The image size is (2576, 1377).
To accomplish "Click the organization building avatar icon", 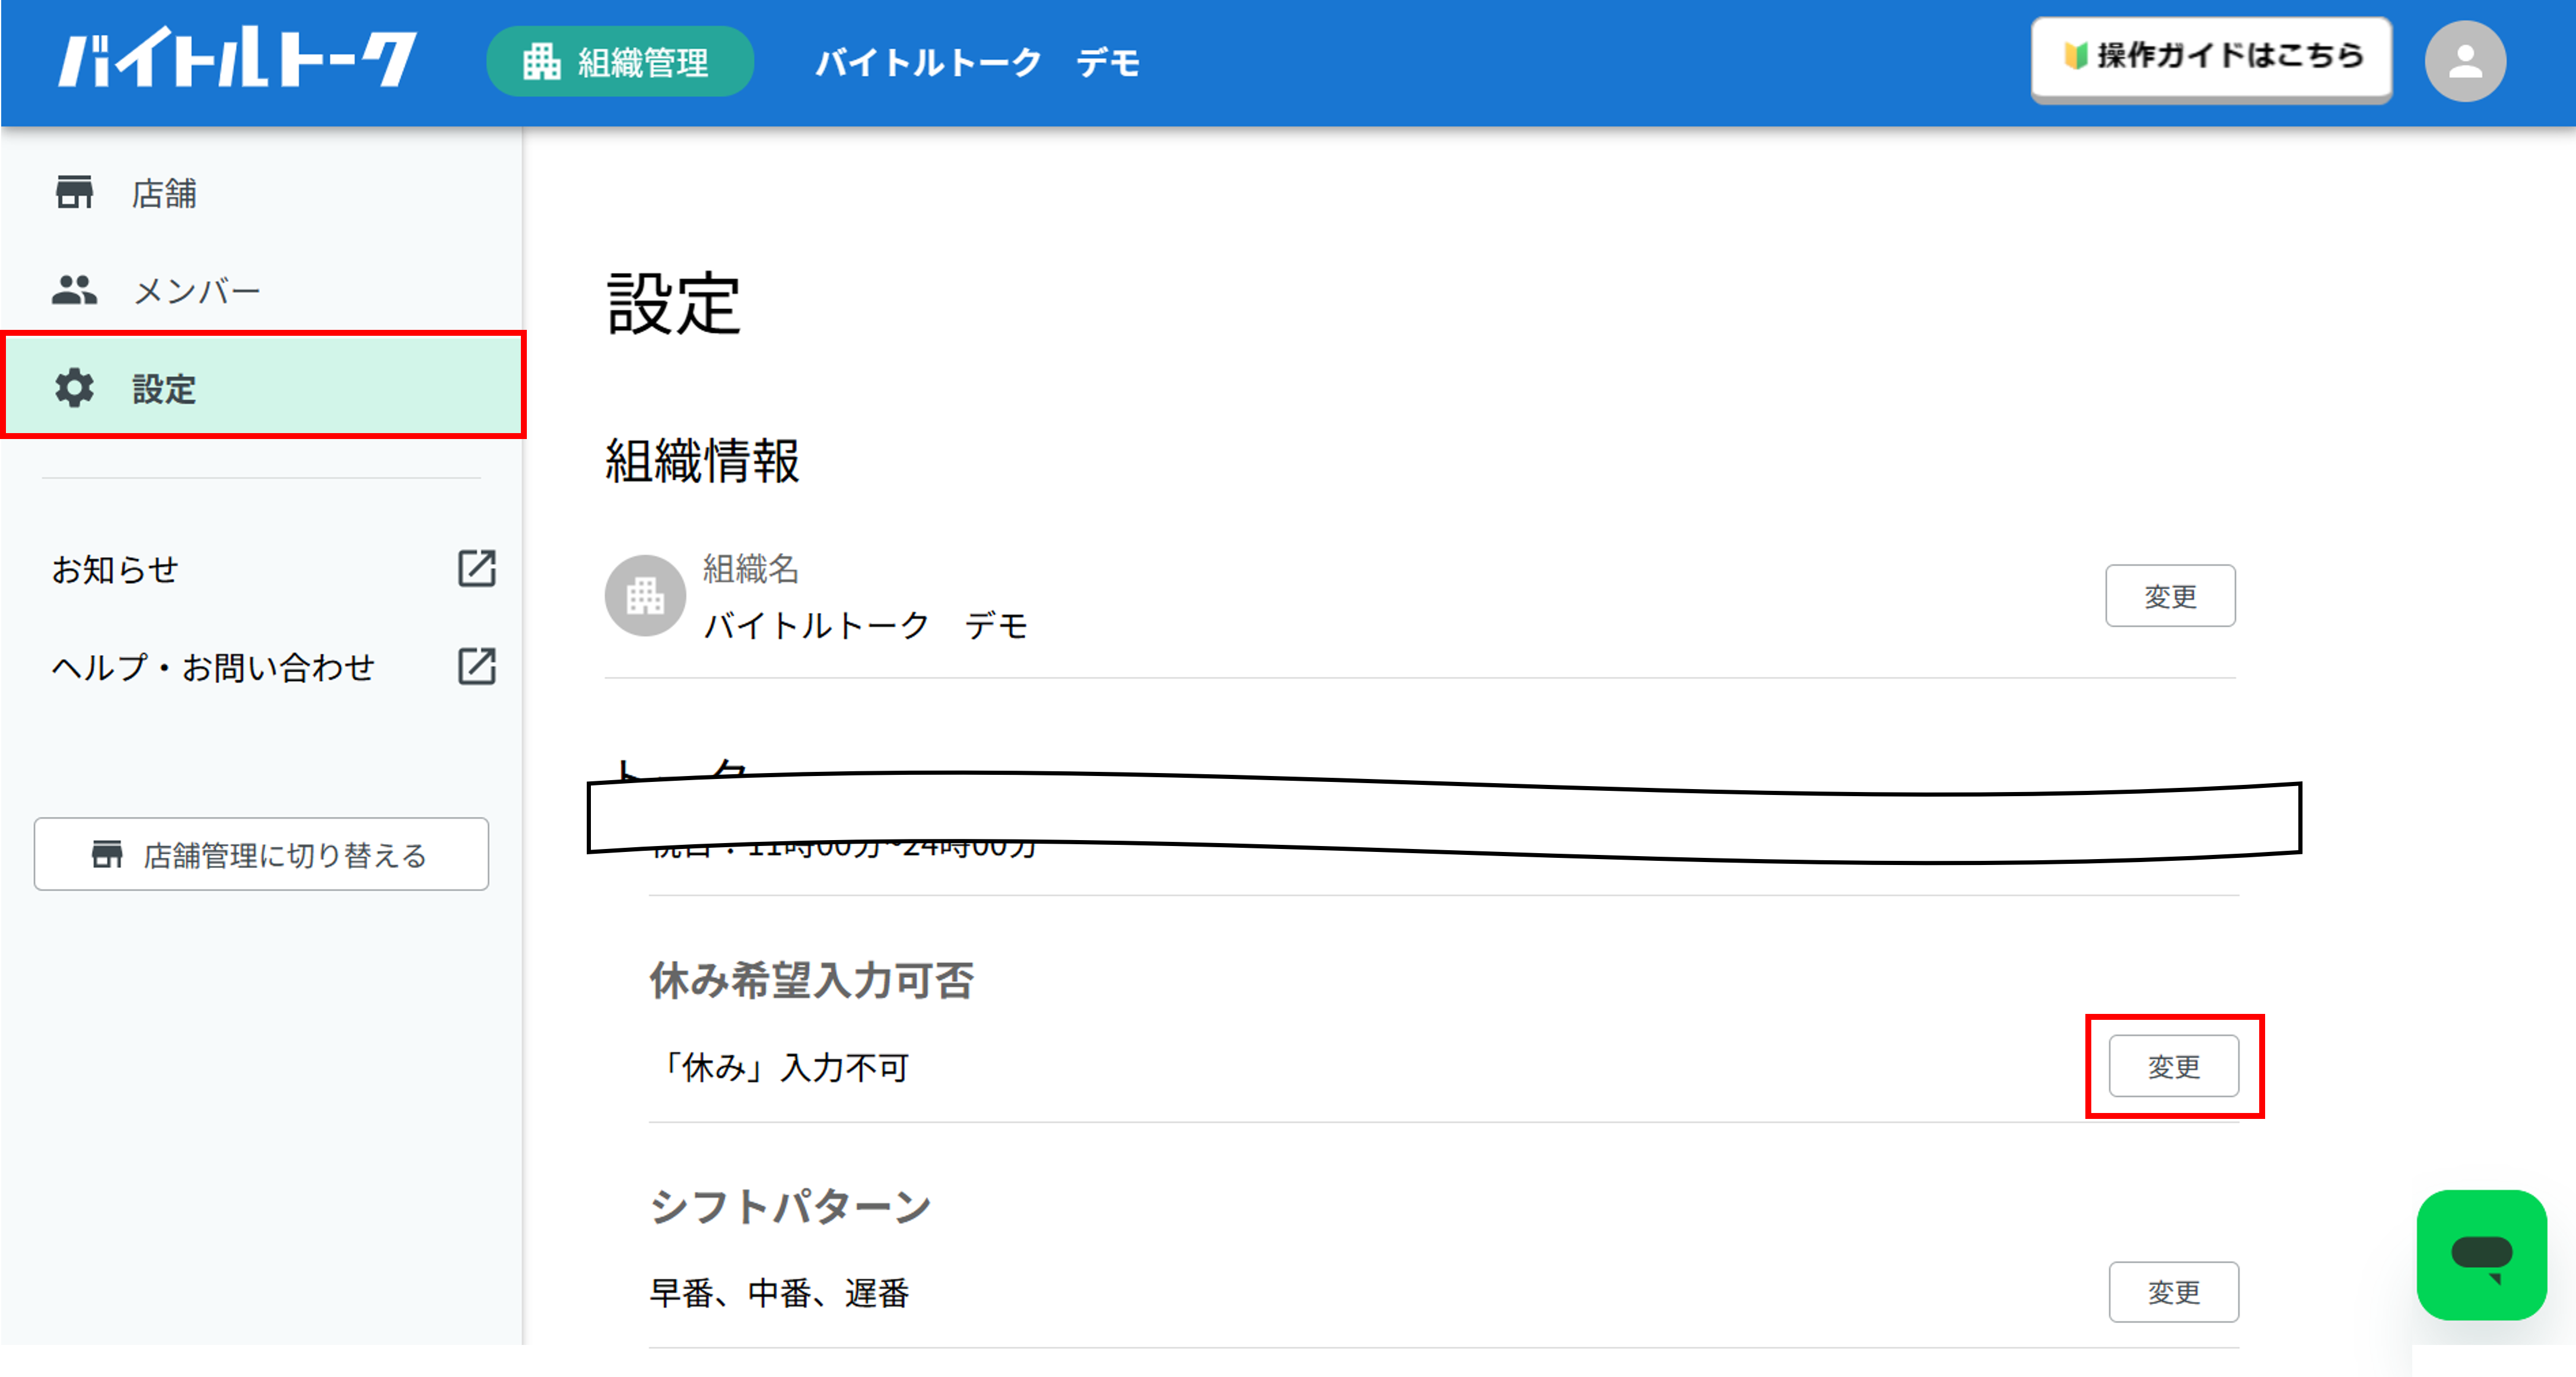I will [x=645, y=596].
